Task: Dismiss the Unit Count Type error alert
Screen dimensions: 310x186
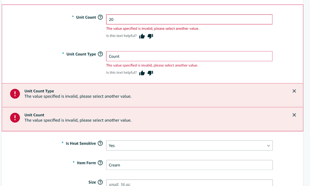Action: (x=294, y=91)
